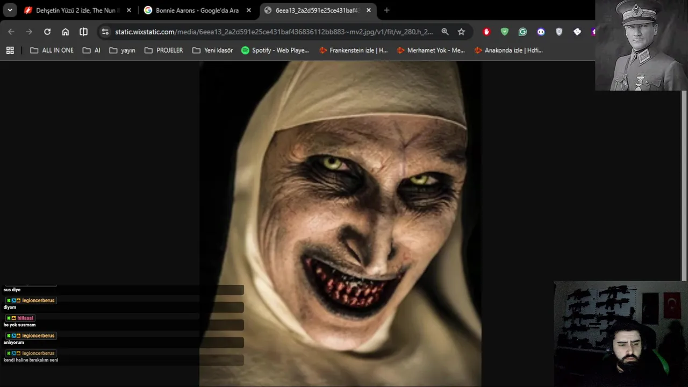
Task: Open the home page
Action: (x=66, y=32)
